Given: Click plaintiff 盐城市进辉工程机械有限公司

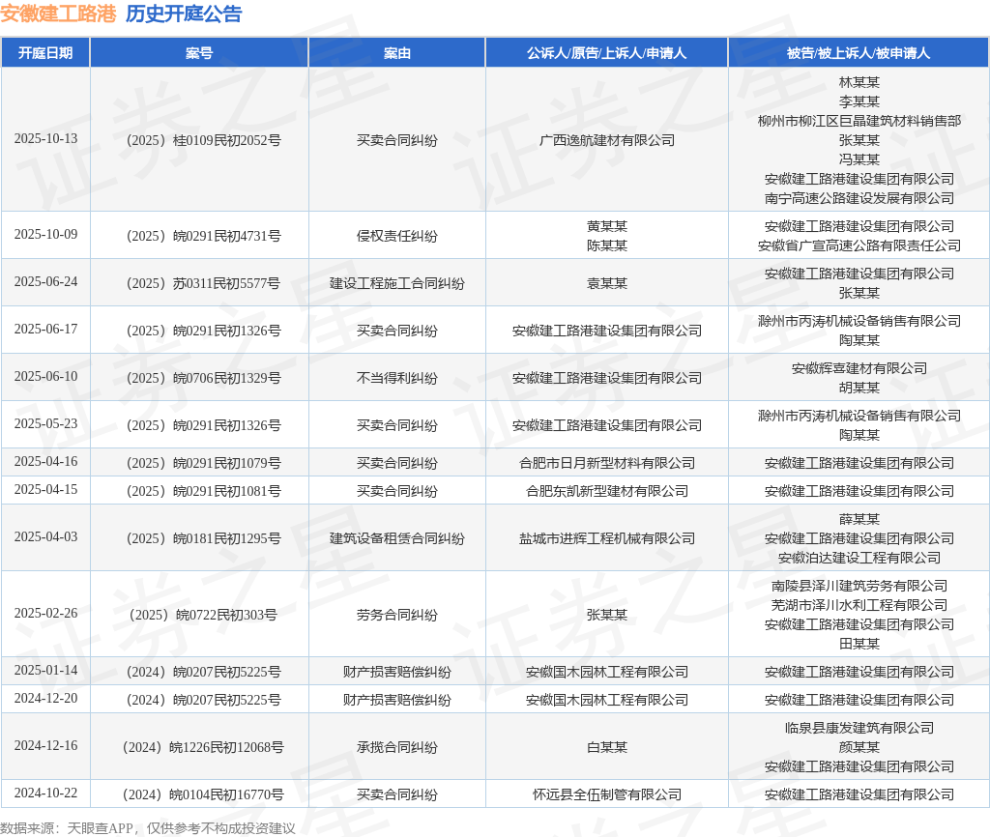Looking at the screenshot, I should coord(607,538).
